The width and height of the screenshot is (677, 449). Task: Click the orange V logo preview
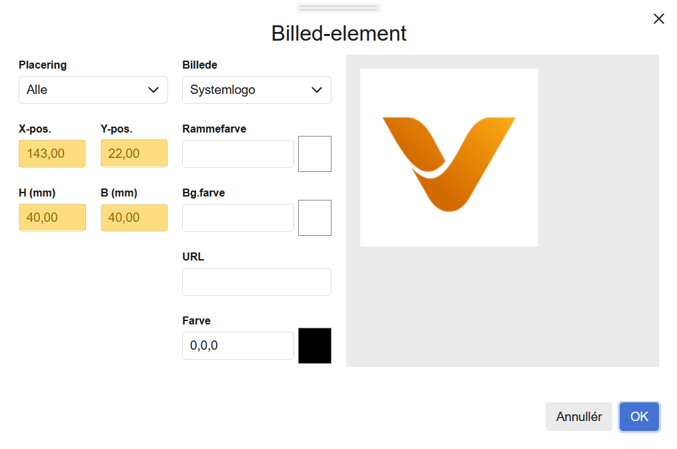coord(448,157)
